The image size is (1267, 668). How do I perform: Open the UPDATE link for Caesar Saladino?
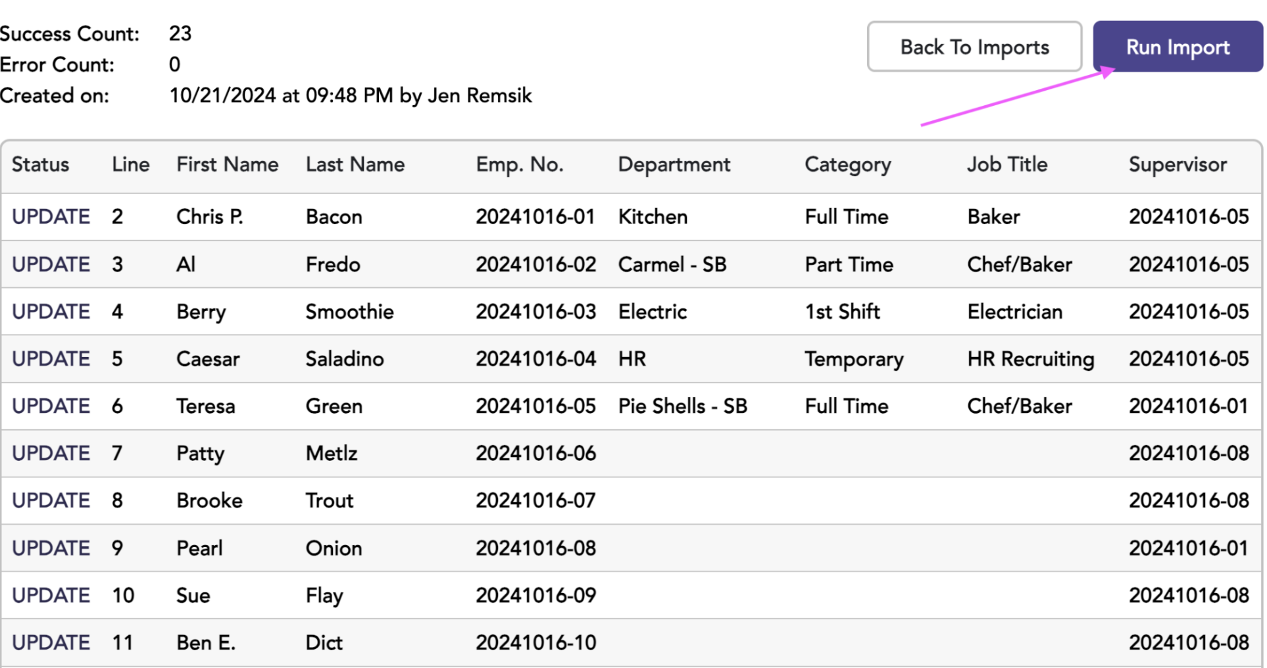pos(51,359)
